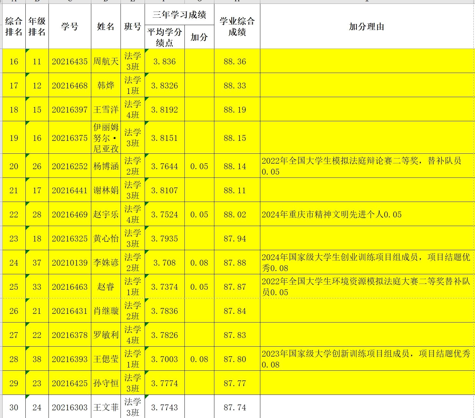Click the name cell 伊丽姆努尔·尼亚孜

coord(106,138)
